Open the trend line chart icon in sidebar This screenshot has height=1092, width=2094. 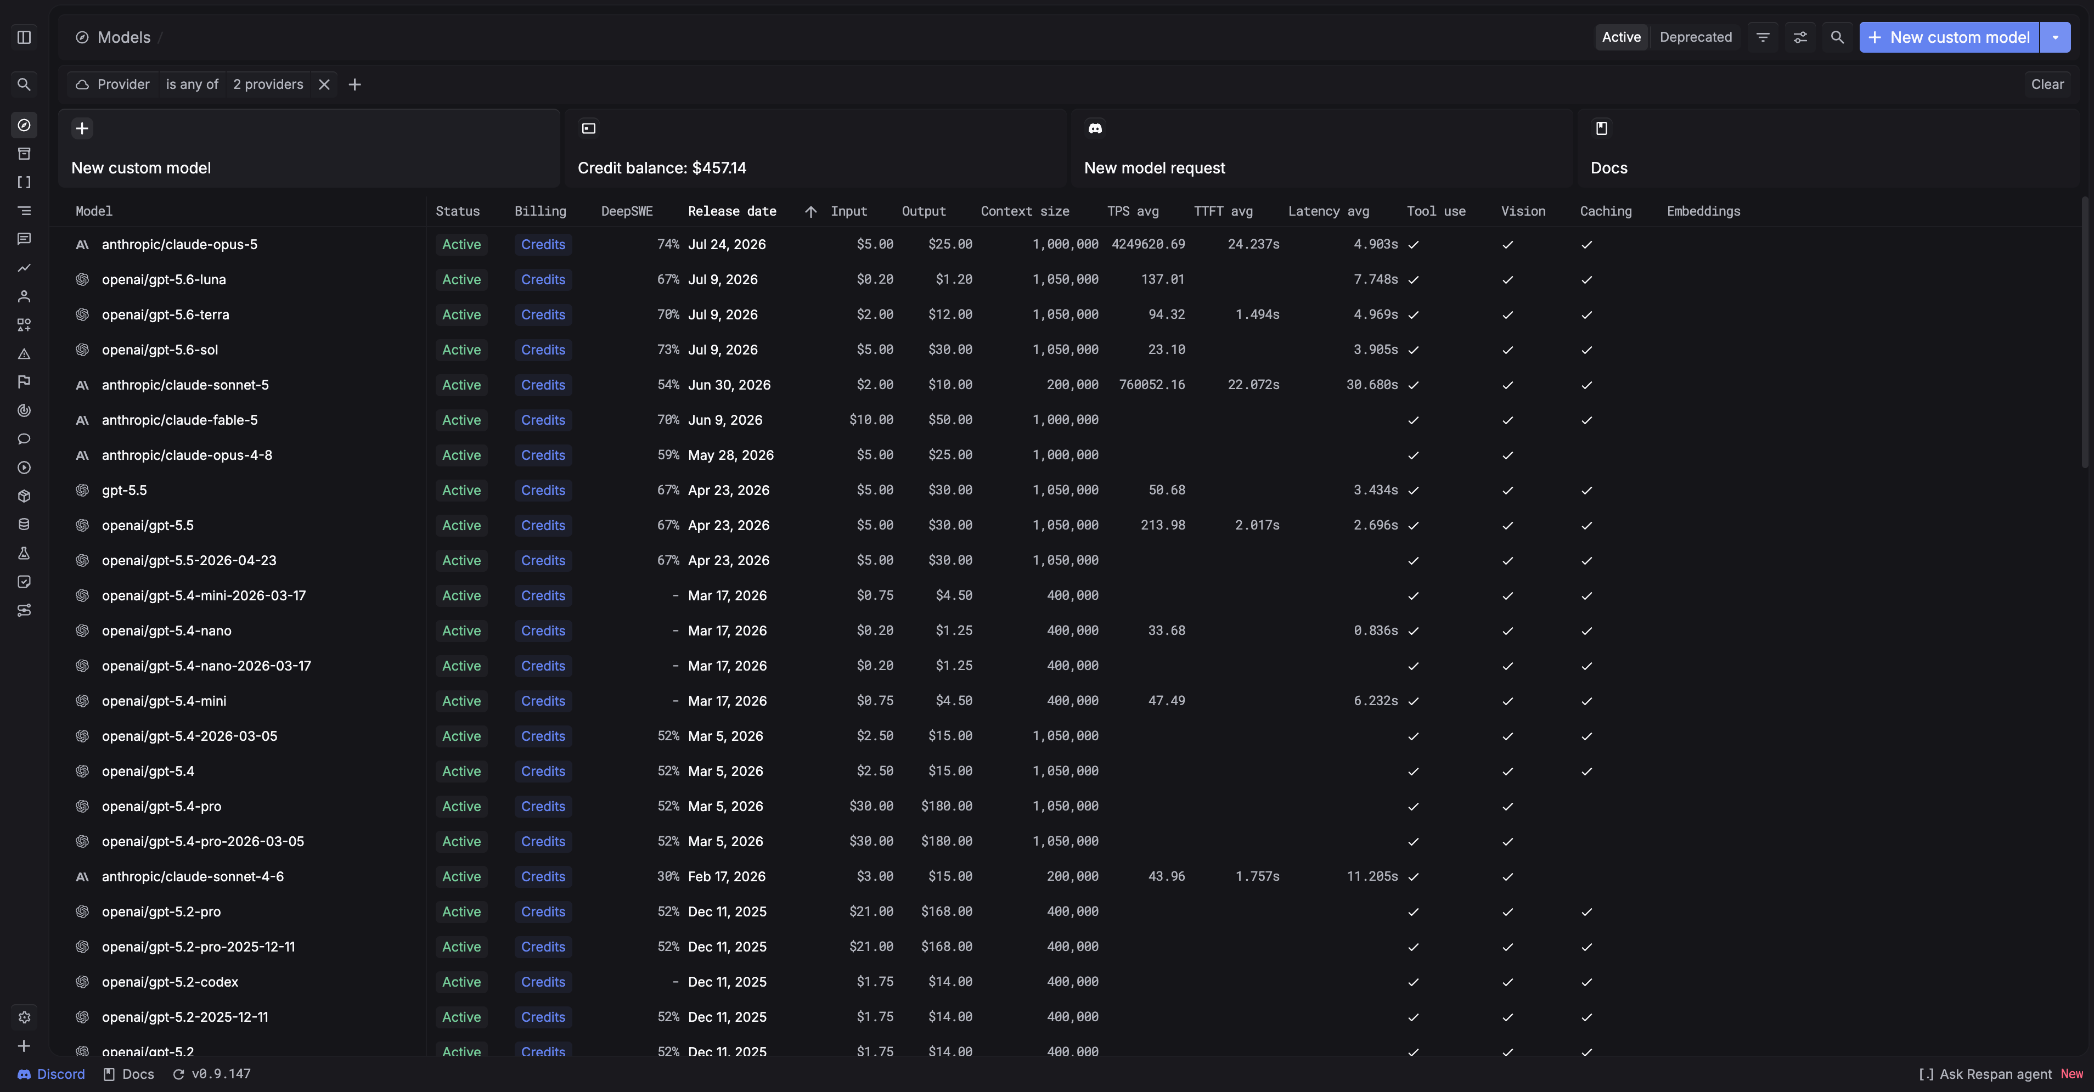(x=24, y=267)
